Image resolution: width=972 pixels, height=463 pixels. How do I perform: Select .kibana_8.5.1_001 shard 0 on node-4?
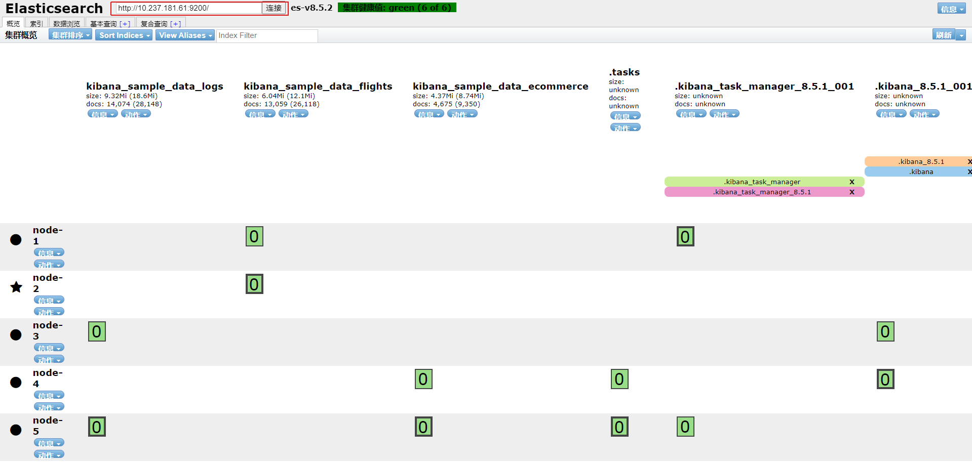tap(885, 379)
